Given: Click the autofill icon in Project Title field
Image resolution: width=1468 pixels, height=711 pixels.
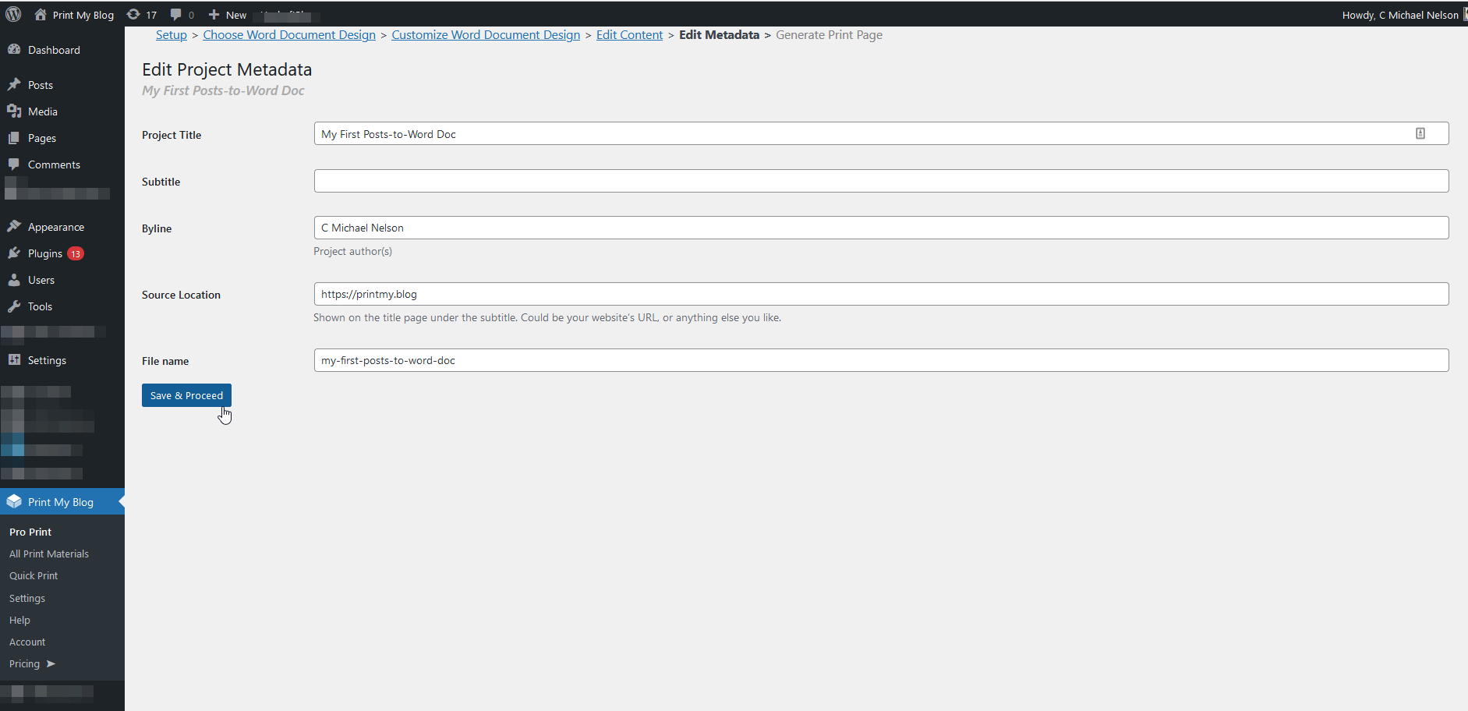Looking at the screenshot, I should point(1420,133).
